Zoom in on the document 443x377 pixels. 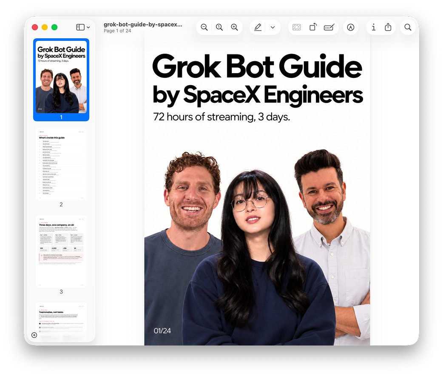click(235, 27)
